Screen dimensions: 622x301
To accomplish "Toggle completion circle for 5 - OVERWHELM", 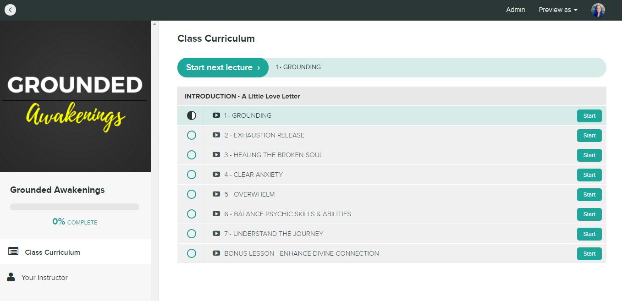I will [192, 194].
